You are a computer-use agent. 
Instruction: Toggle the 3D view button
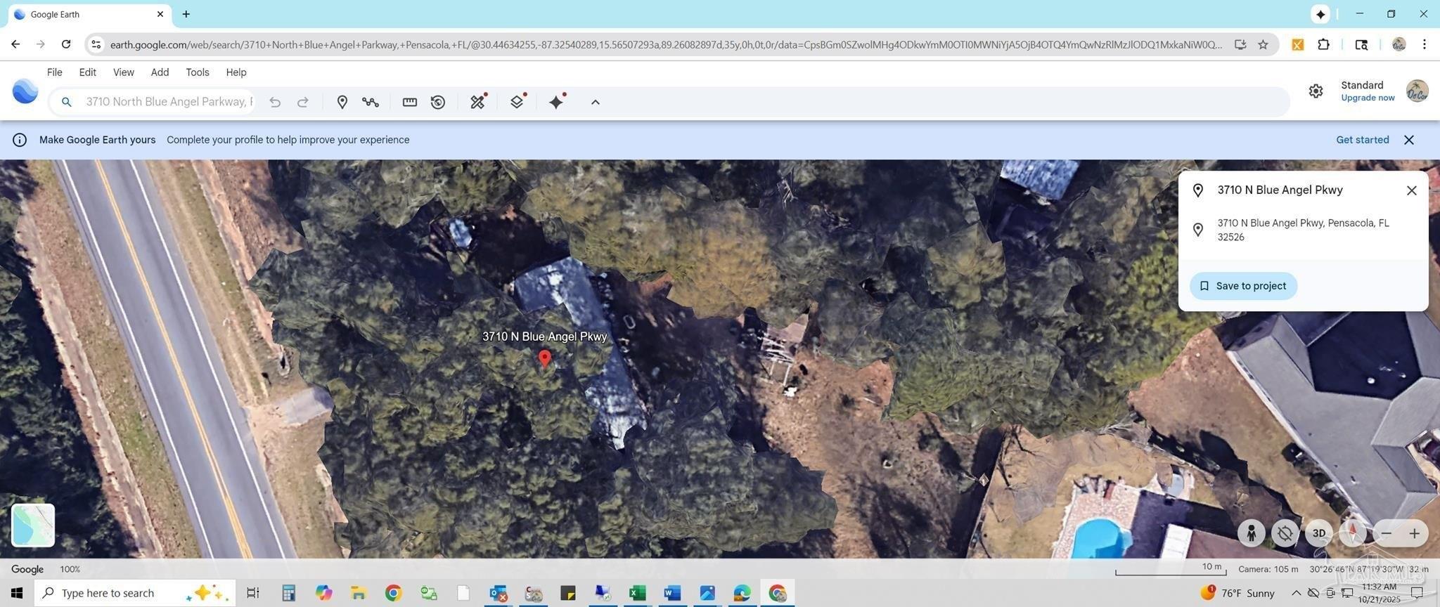tap(1318, 533)
